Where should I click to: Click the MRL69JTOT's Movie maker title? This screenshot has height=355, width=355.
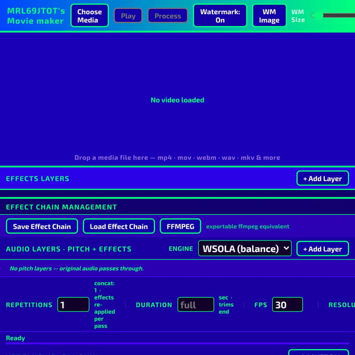click(x=35, y=15)
